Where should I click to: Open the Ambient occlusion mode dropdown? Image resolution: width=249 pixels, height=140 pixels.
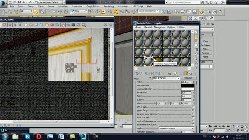click(176, 128)
